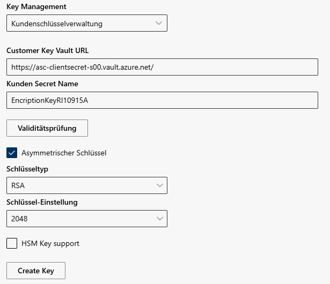Click the HSM Key support label text
The image size is (330, 284).
(x=50, y=243)
